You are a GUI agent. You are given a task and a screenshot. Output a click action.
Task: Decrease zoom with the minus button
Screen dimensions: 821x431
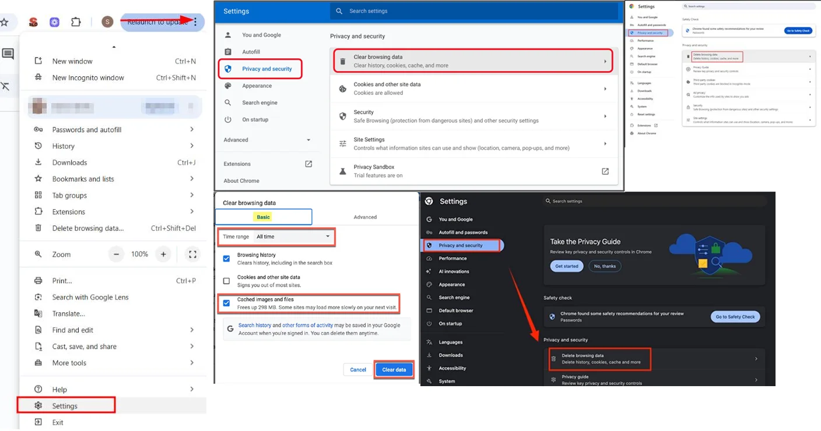pos(117,254)
